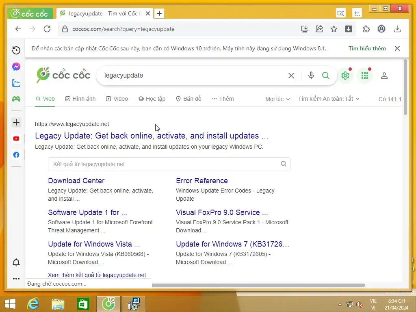Click the vertical page scrollbar

[405, 88]
